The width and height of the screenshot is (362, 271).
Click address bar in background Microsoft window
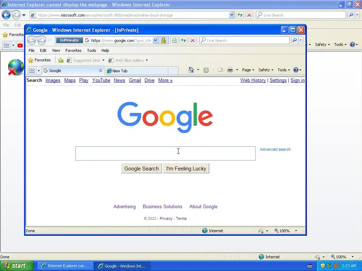pos(133,15)
